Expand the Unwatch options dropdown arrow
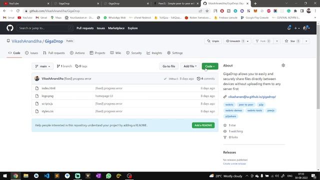Viewport: 320px width, 180px height. click(248, 41)
